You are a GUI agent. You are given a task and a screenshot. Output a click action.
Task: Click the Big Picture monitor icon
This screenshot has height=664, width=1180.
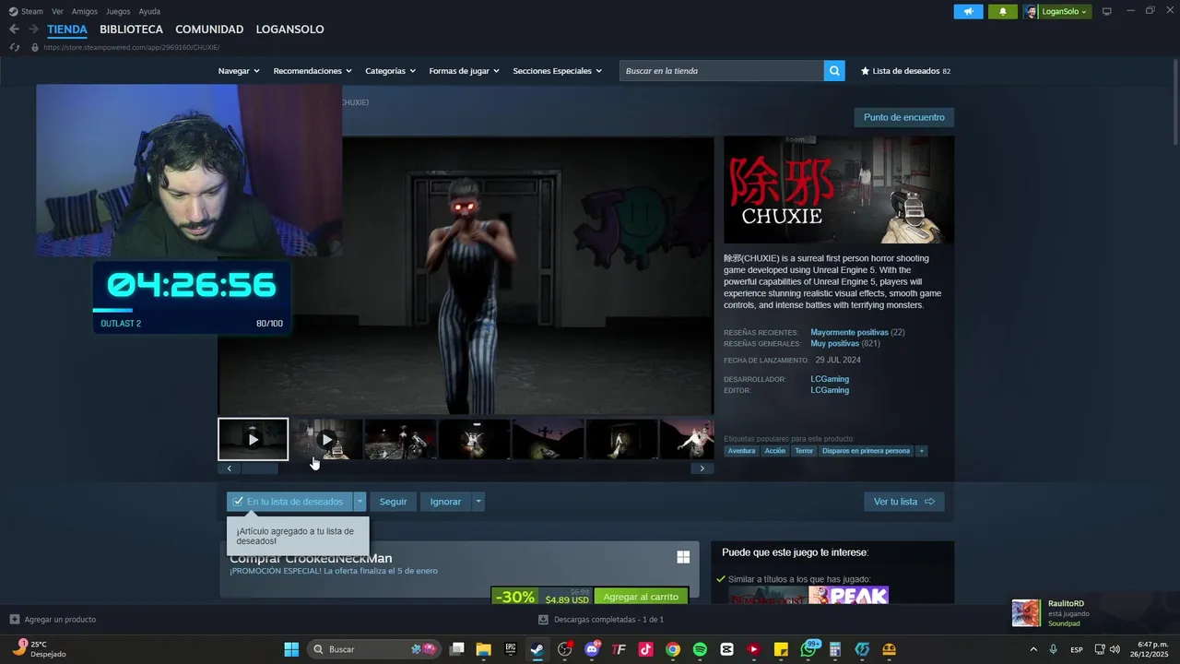(1107, 12)
